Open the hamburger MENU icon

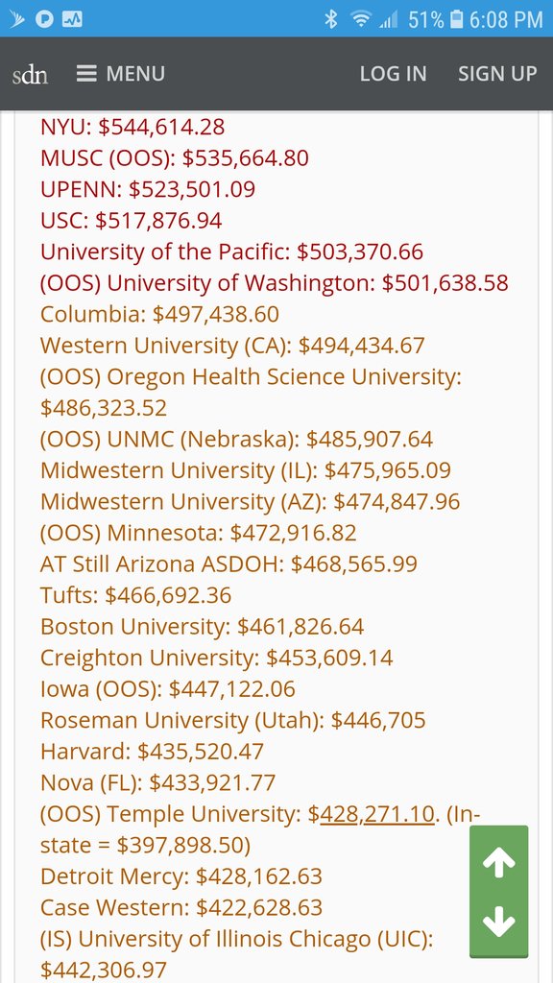click(86, 74)
